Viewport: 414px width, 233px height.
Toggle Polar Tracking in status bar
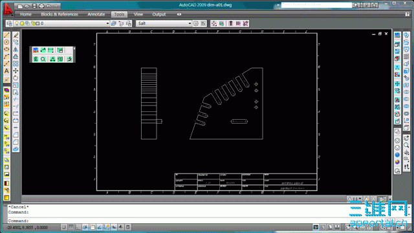pyautogui.click(x=85, y=227)
